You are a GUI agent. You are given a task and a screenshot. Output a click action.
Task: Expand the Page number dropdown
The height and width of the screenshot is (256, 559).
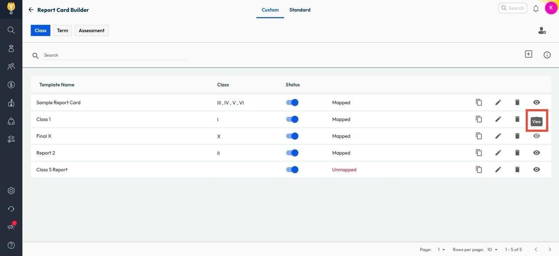[441, 249]
